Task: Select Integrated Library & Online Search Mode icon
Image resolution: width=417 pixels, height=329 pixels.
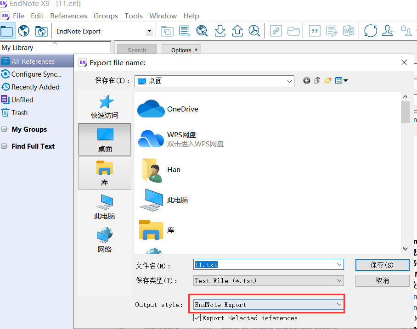Action: tap(41, 31)
